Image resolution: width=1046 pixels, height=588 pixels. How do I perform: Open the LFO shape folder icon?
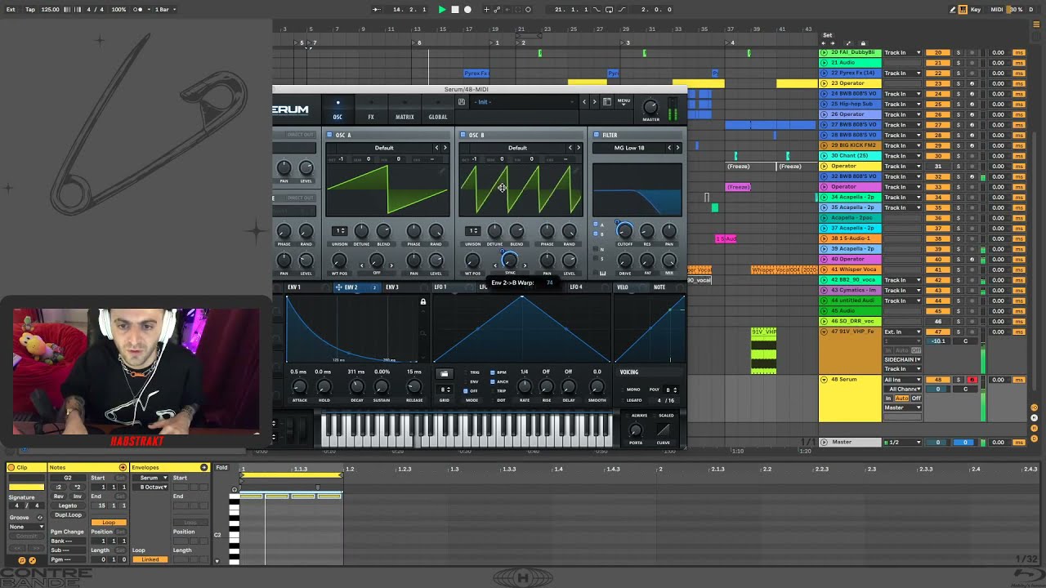click(x=445, y=374)
